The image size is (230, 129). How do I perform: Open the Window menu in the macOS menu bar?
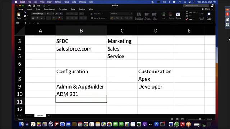click(82, 2)
